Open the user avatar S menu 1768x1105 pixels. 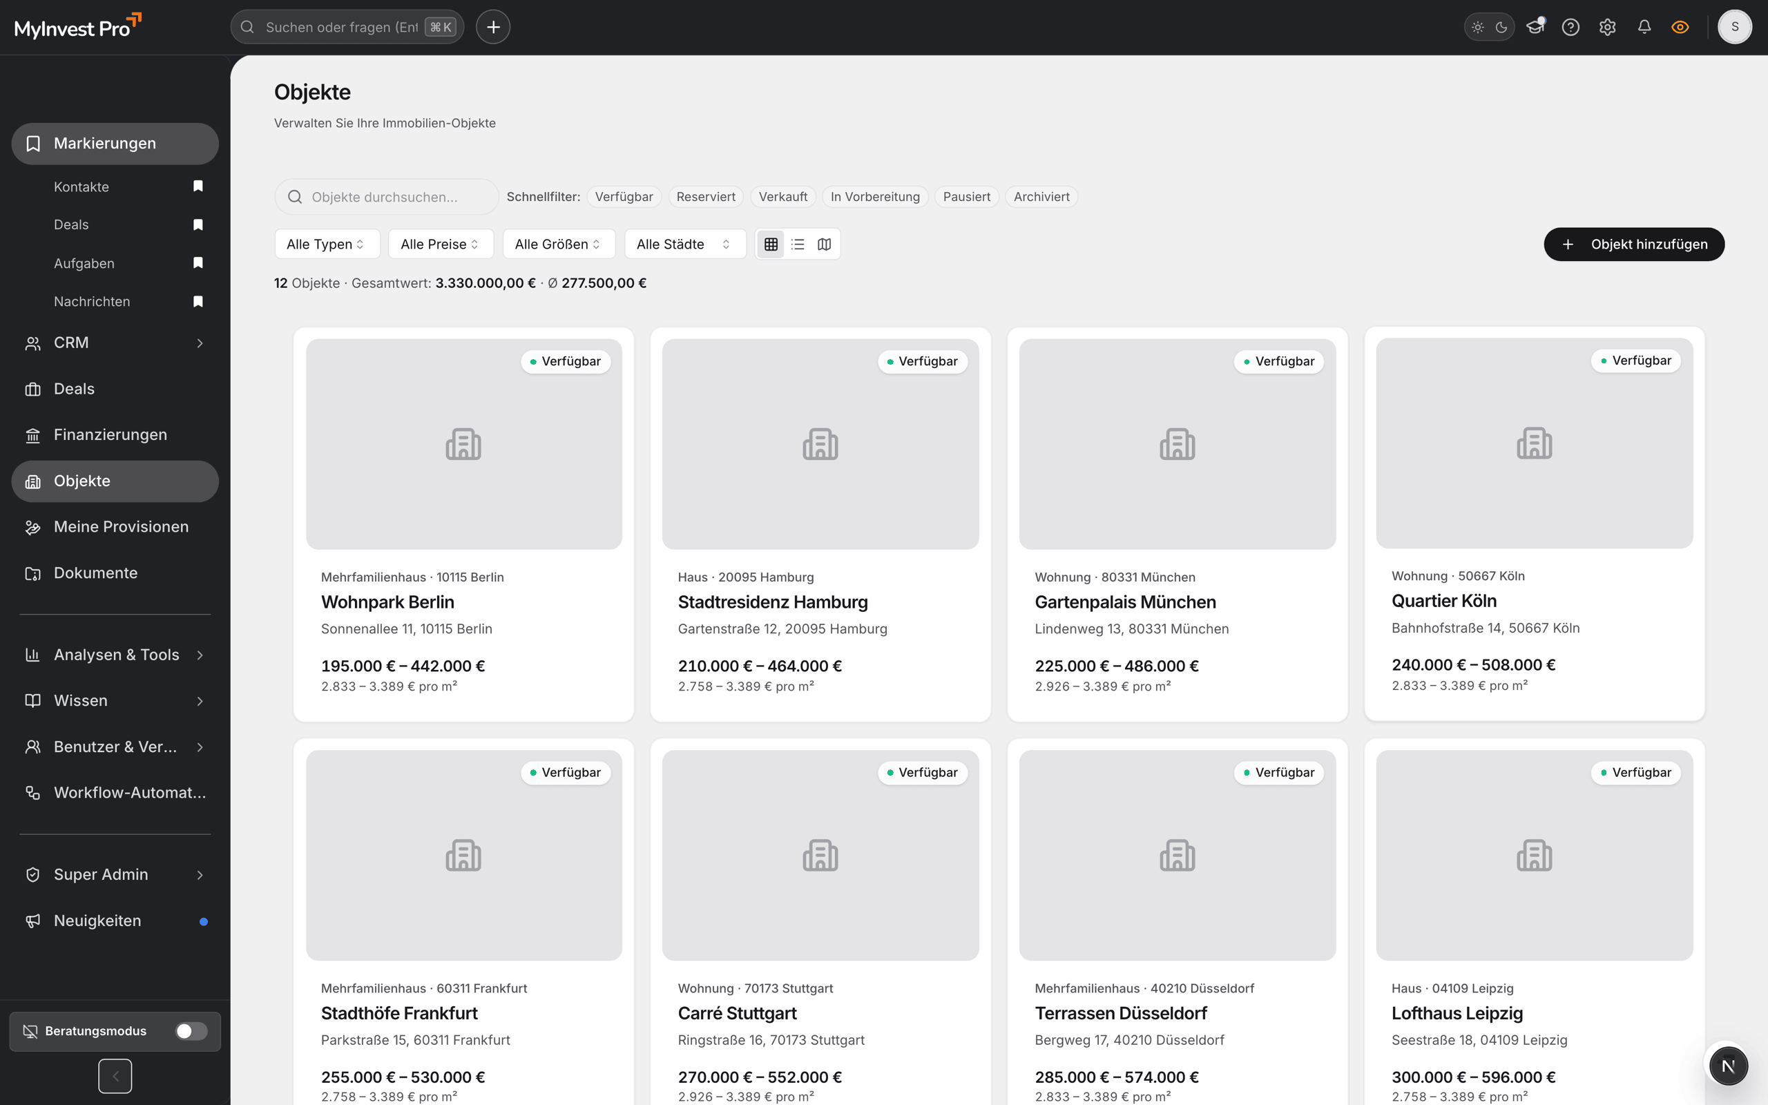coord(1734,27)
